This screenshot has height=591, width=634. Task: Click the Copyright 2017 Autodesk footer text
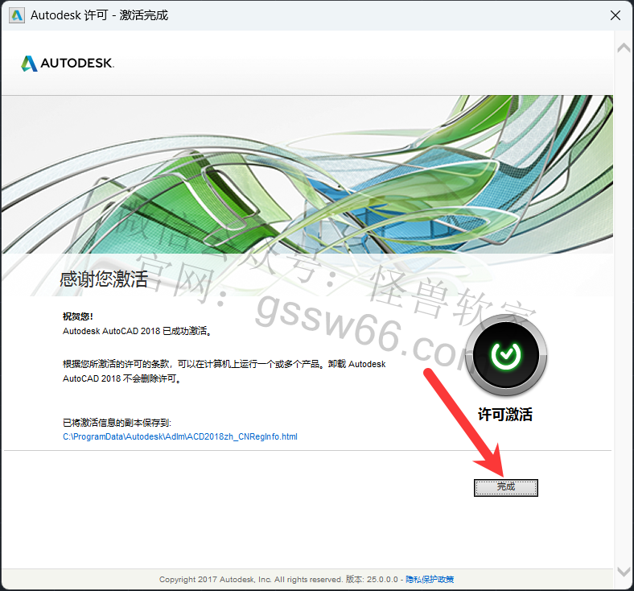click(250, 580)
